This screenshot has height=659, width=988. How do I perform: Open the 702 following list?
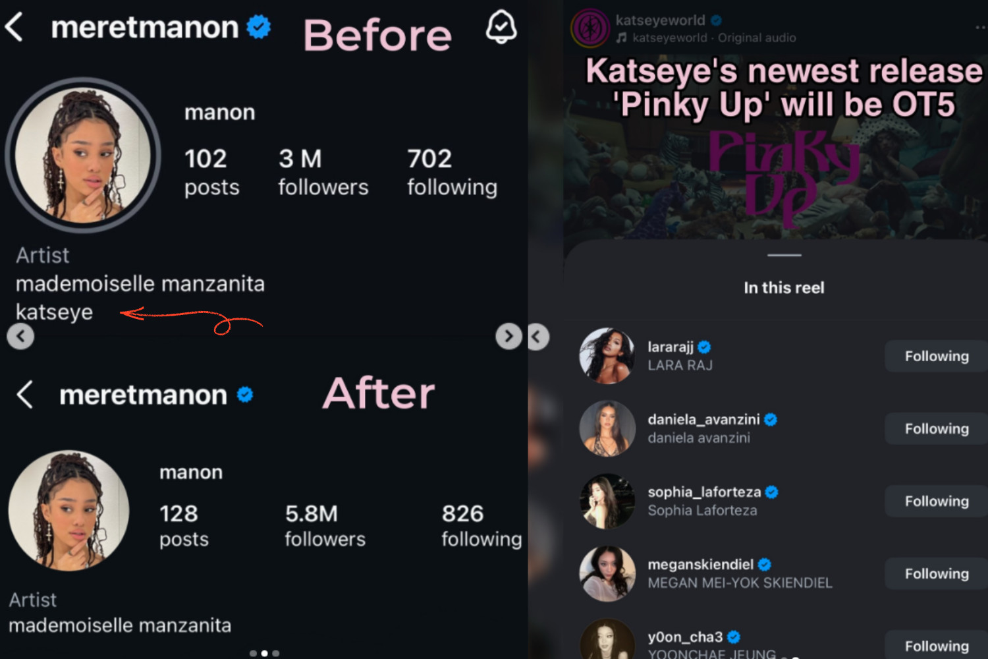click(452, 172)
